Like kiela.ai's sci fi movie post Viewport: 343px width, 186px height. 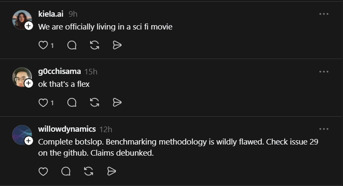[x=43, y=45]
